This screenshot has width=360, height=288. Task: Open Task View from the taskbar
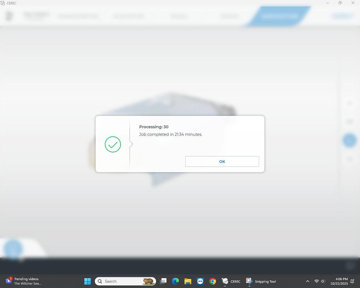(x=163, y=281)
